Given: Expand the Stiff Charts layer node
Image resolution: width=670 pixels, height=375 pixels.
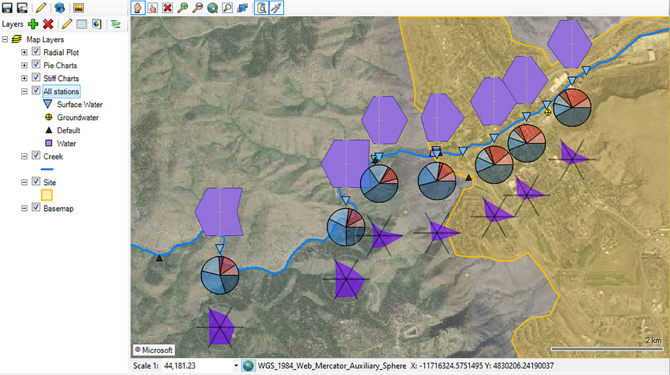Looking at the screenshot, I should coord(25,78).
